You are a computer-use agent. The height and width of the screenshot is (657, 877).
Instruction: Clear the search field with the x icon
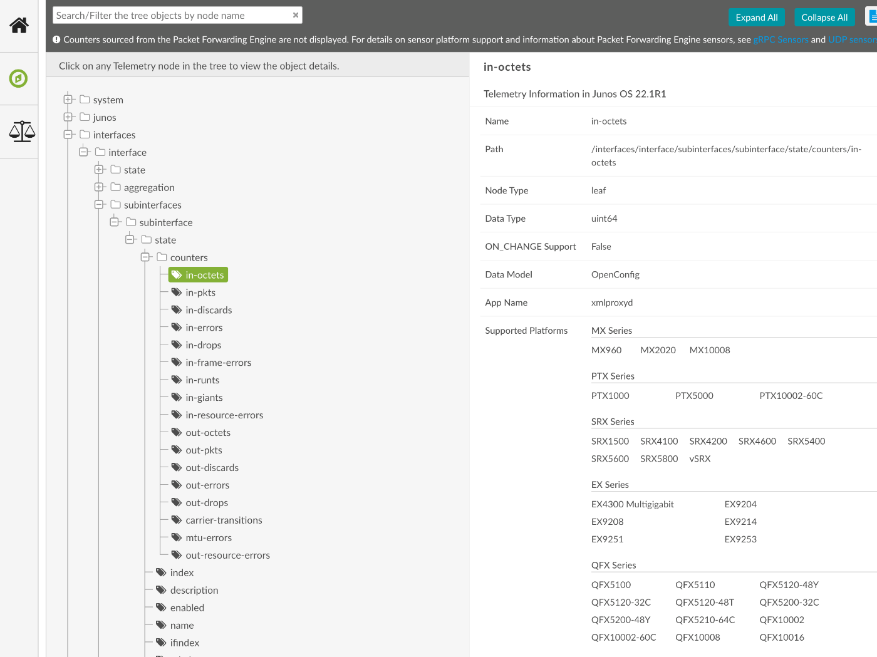pyautogui.click(x=296, y=15)
